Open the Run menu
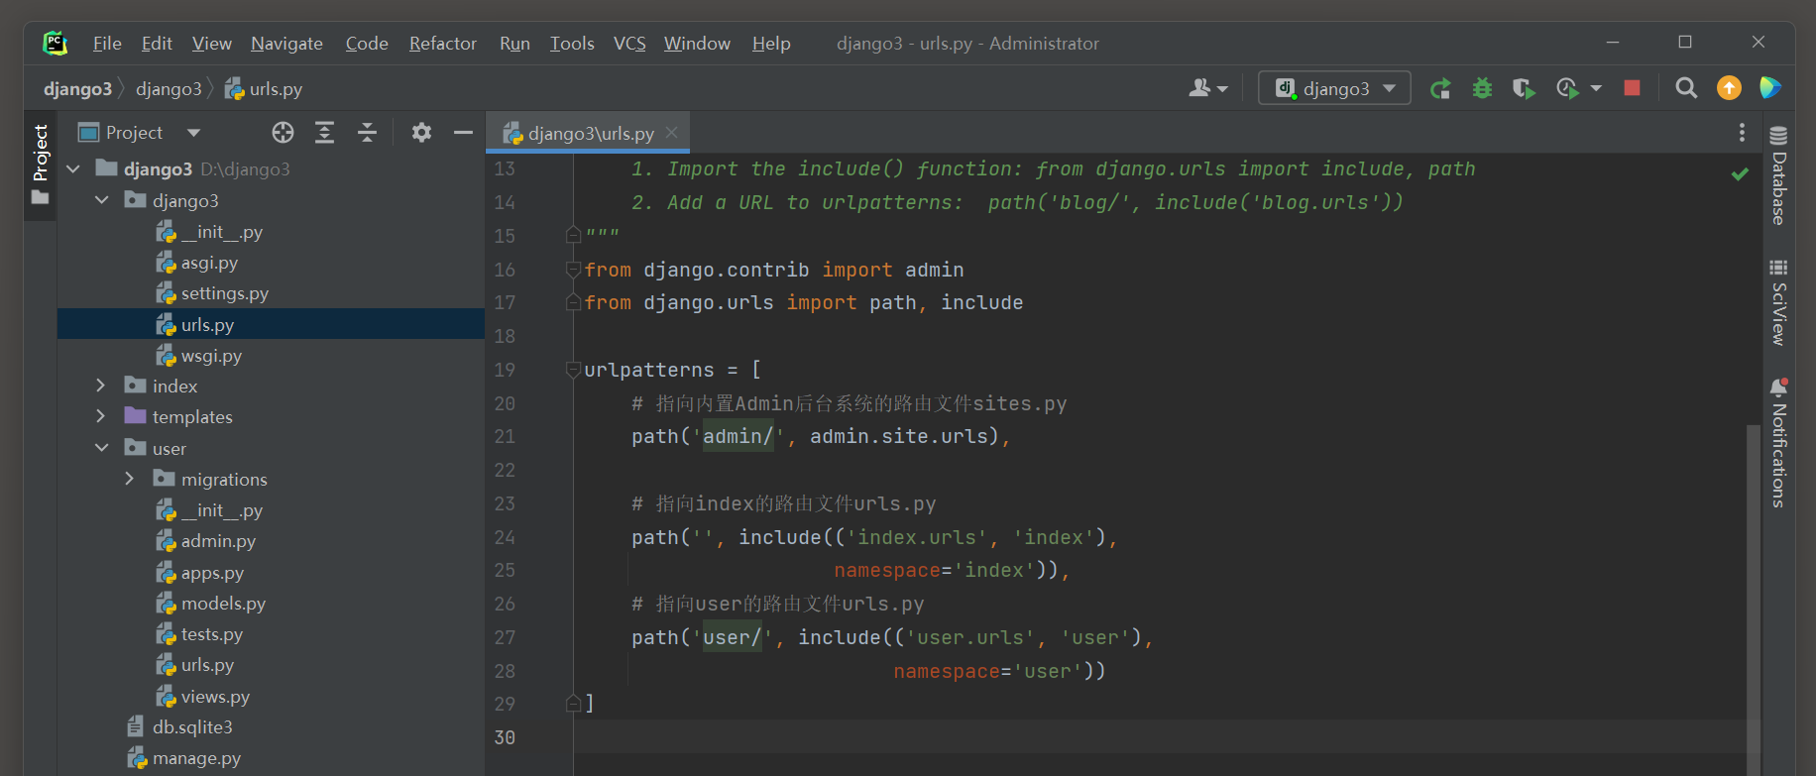The height and width of the screenshot is (776, 1816). (x=514, y=44)
